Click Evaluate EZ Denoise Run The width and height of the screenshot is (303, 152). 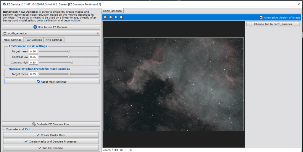click(51, 124)
